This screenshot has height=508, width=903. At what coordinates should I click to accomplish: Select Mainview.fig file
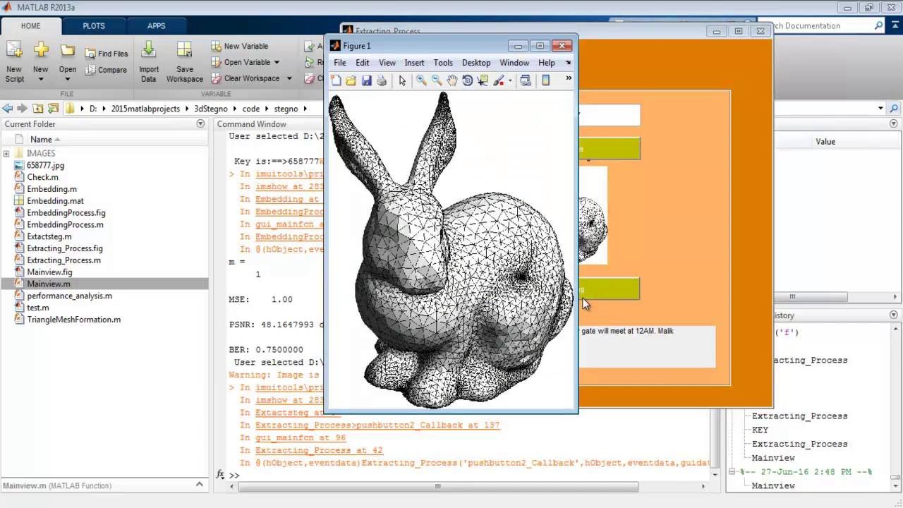pos(49,272)
